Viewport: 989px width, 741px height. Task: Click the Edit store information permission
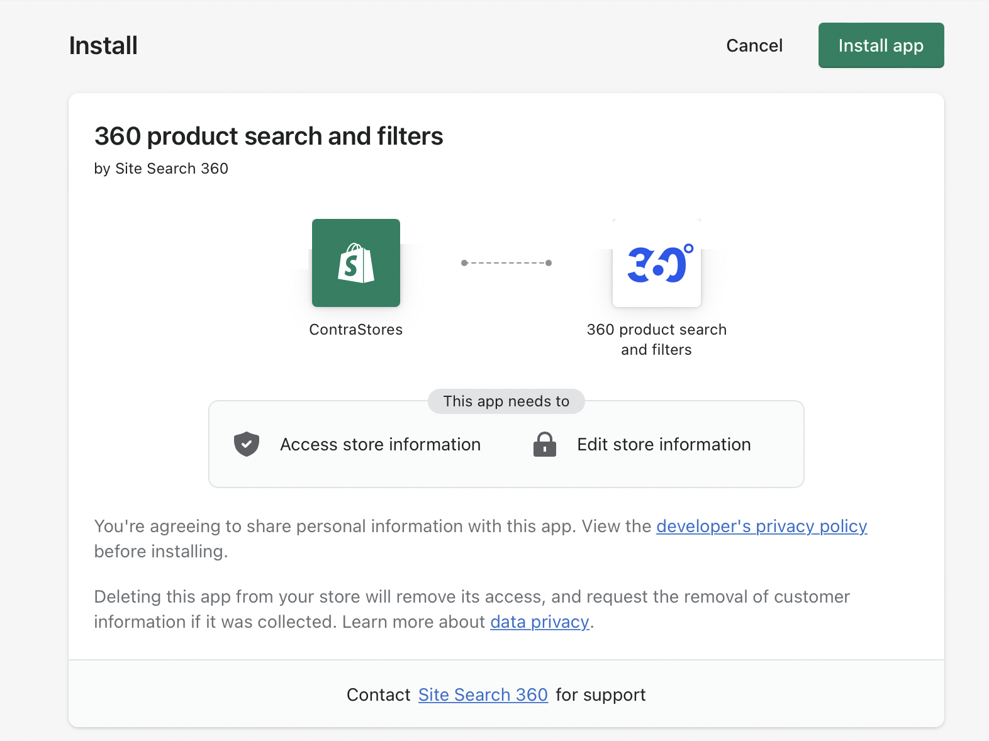click(x=664, y=444)
